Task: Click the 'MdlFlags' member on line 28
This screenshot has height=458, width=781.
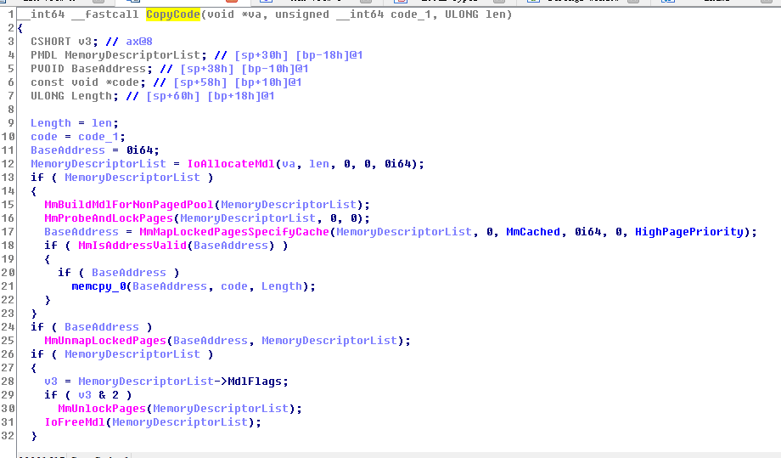Action: coord(255,382)
